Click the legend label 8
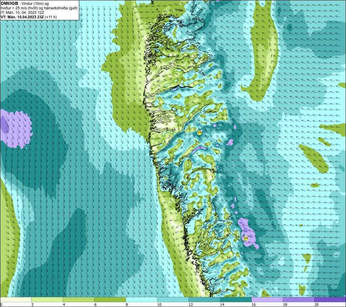346x307 pixels. click(127, 305)
